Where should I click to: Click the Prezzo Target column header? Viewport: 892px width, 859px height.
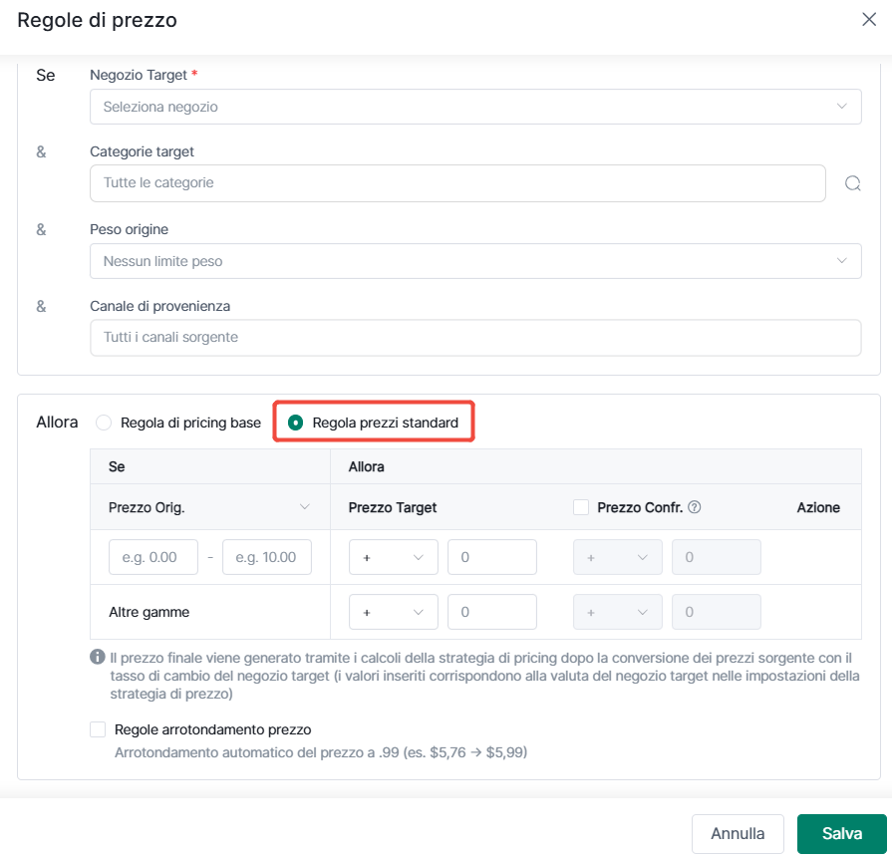click(x=393, y=507)
